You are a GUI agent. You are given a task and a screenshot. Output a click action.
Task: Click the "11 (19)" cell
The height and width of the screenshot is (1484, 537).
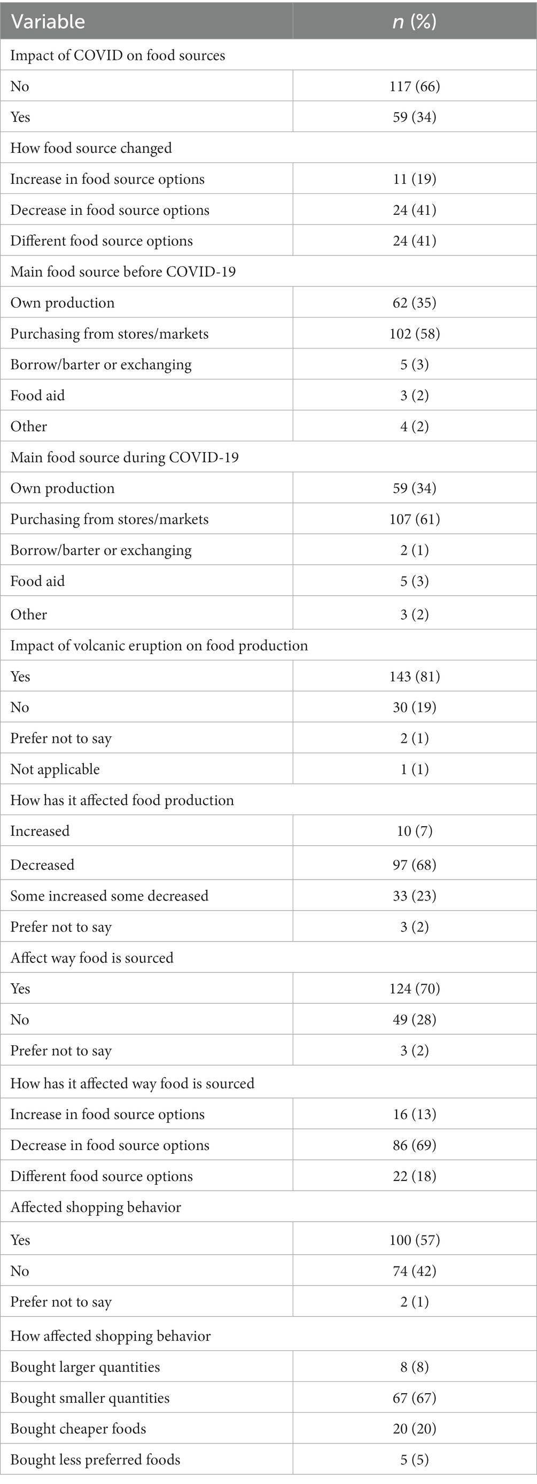point(414,179)
